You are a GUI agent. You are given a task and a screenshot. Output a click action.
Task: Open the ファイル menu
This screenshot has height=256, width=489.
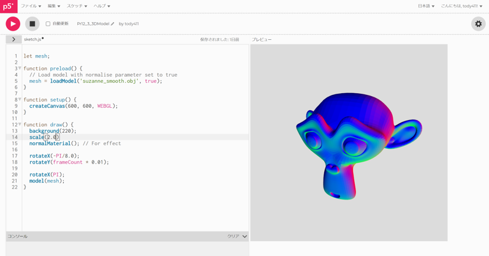(x=31, y=6)
